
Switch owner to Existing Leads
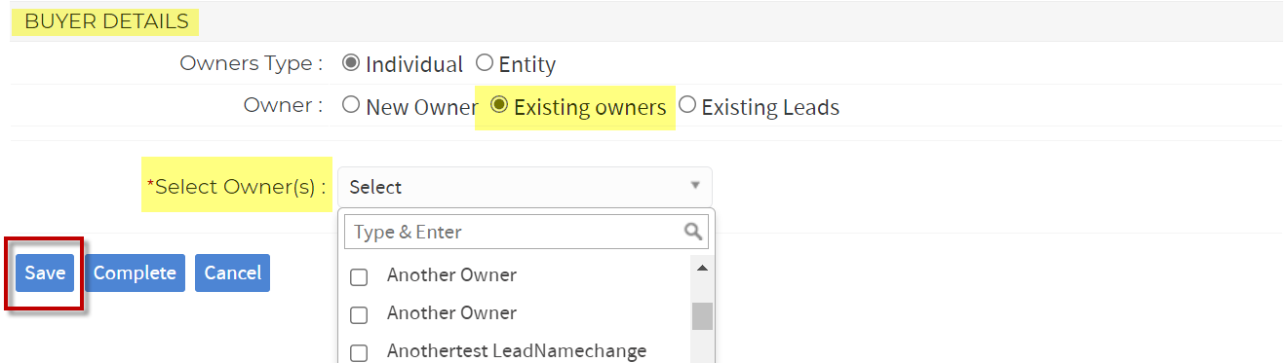click(687, 105)
